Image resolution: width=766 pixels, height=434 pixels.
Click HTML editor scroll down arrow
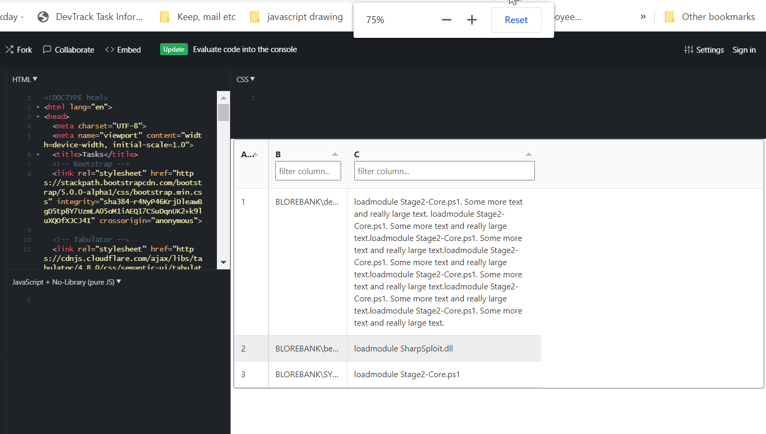coord(223,262)
